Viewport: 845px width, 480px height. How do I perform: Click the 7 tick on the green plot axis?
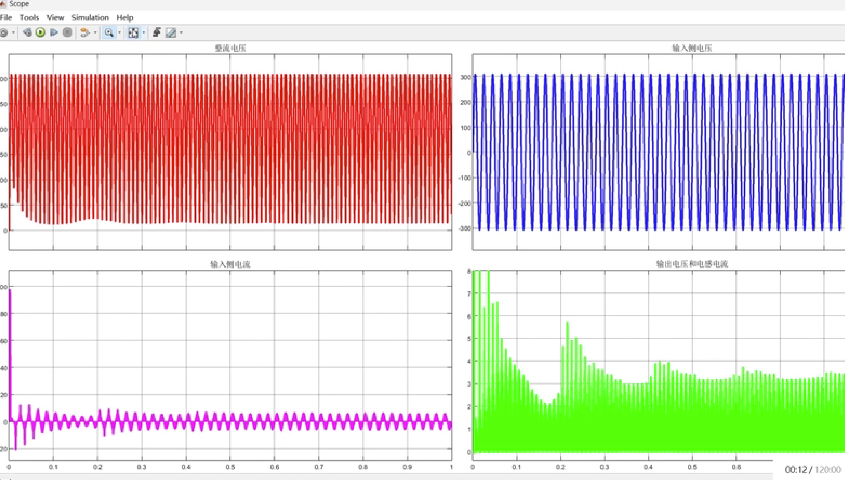(469, 294)
